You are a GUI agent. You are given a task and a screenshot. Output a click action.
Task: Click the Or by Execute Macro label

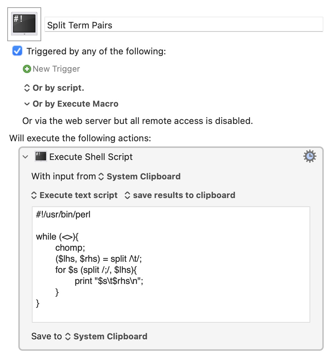75,104
